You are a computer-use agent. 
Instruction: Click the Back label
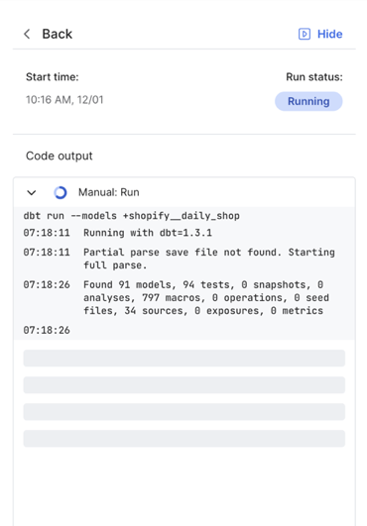[58, 34]
